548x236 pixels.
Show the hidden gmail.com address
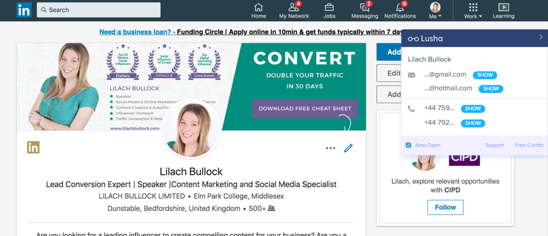tap(485, 75)
